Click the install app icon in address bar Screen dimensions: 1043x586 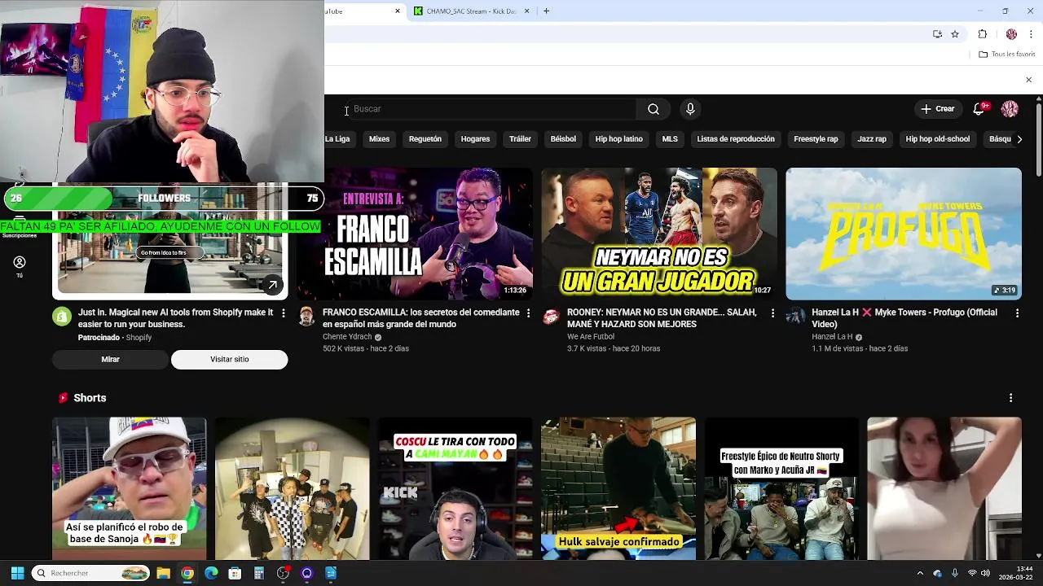(937, 34)
